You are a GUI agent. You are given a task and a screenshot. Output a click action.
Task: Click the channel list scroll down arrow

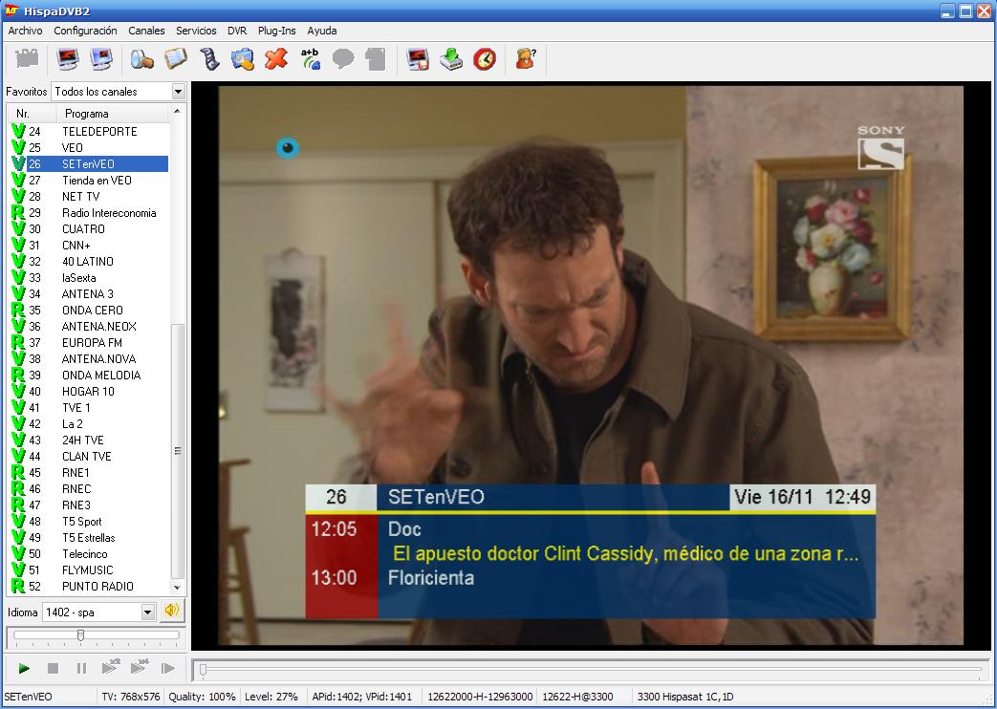(178, 588)
